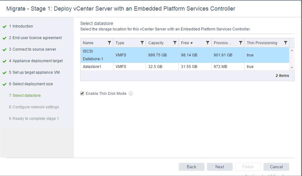Toggle Enable Thin Disk Mode checkbox
The width and height of the screenshot is (302, 176).
pyautogui.click(x=82, y=94)
